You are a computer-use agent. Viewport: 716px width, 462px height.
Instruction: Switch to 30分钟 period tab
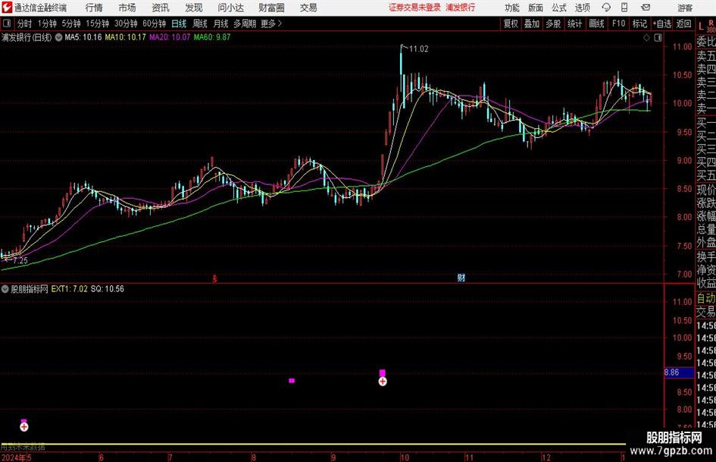point(126,24)
